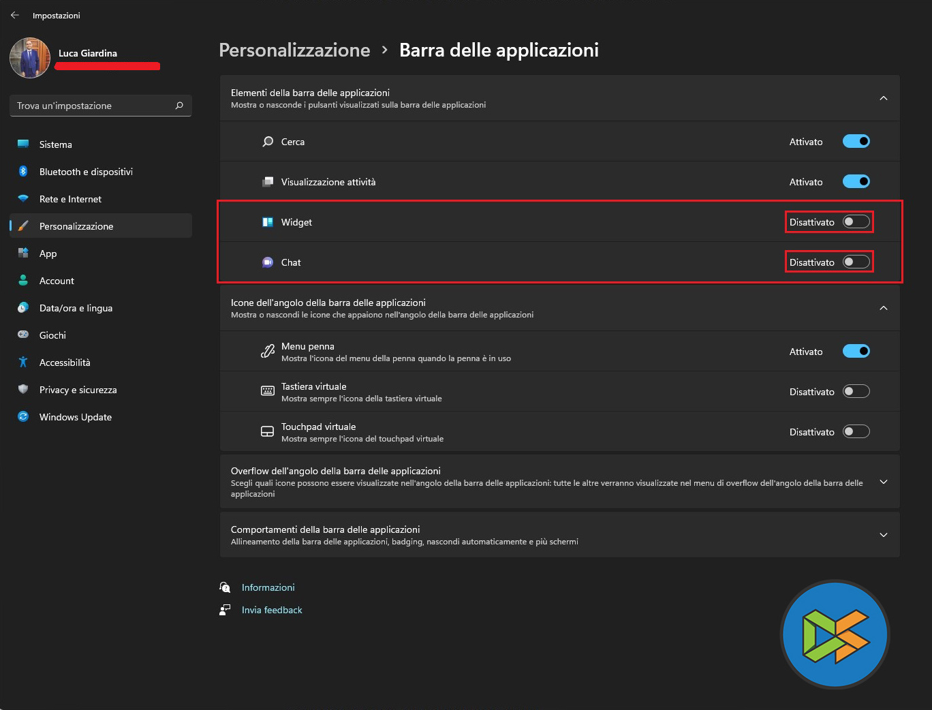Screen dimensions: 932x710
Task: Enable the Touchpad virtuale toggle
Action: click(856, 432)
